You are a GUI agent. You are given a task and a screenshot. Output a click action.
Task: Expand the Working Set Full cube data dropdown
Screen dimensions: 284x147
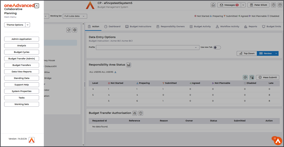coord(75,16)
